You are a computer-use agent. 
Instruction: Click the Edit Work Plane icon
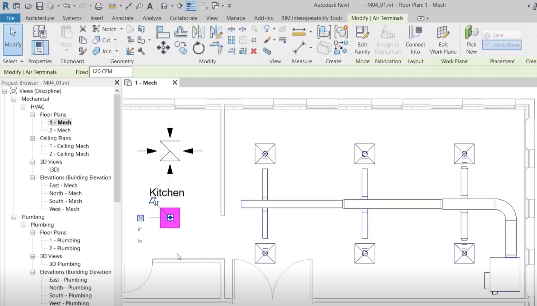443,40
